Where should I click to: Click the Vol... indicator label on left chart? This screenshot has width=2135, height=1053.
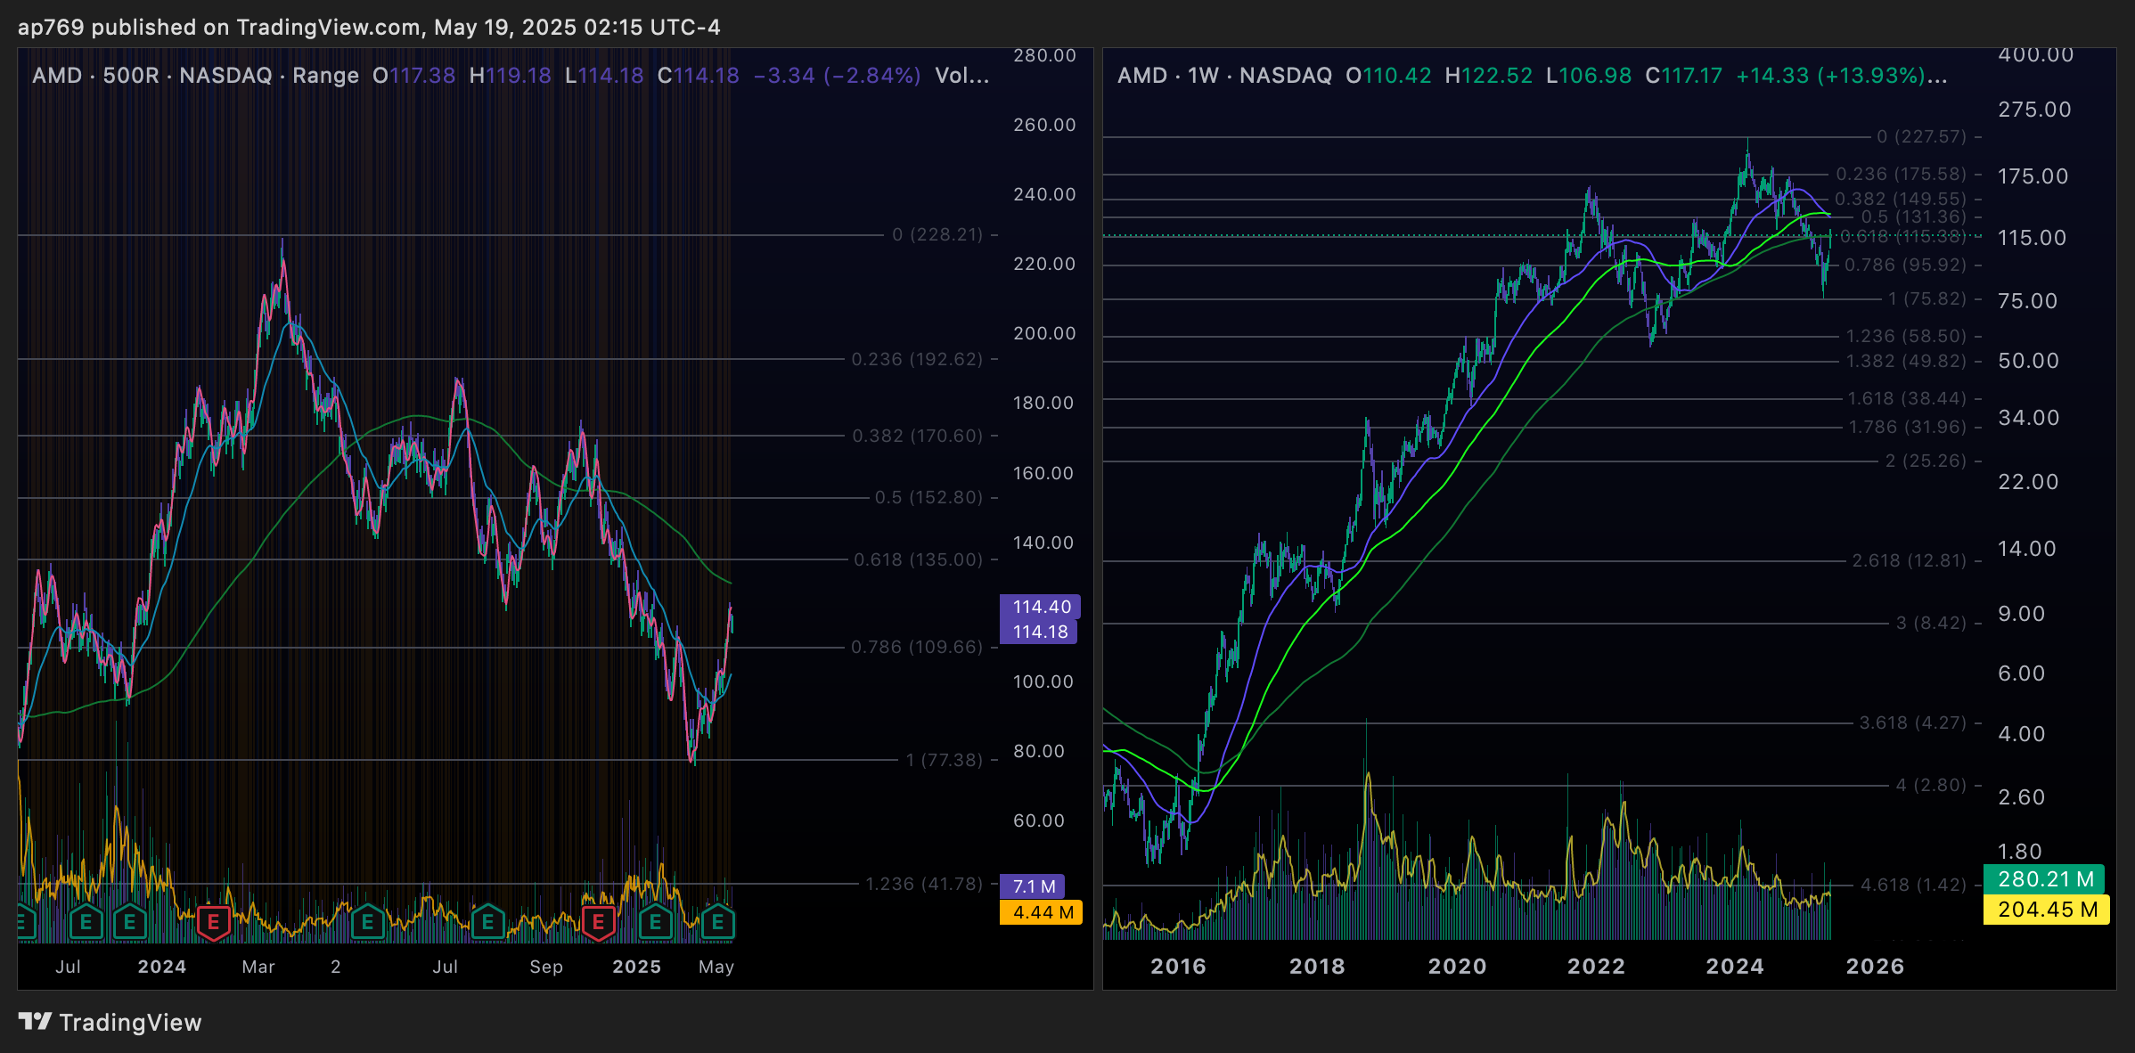(962, 76)
